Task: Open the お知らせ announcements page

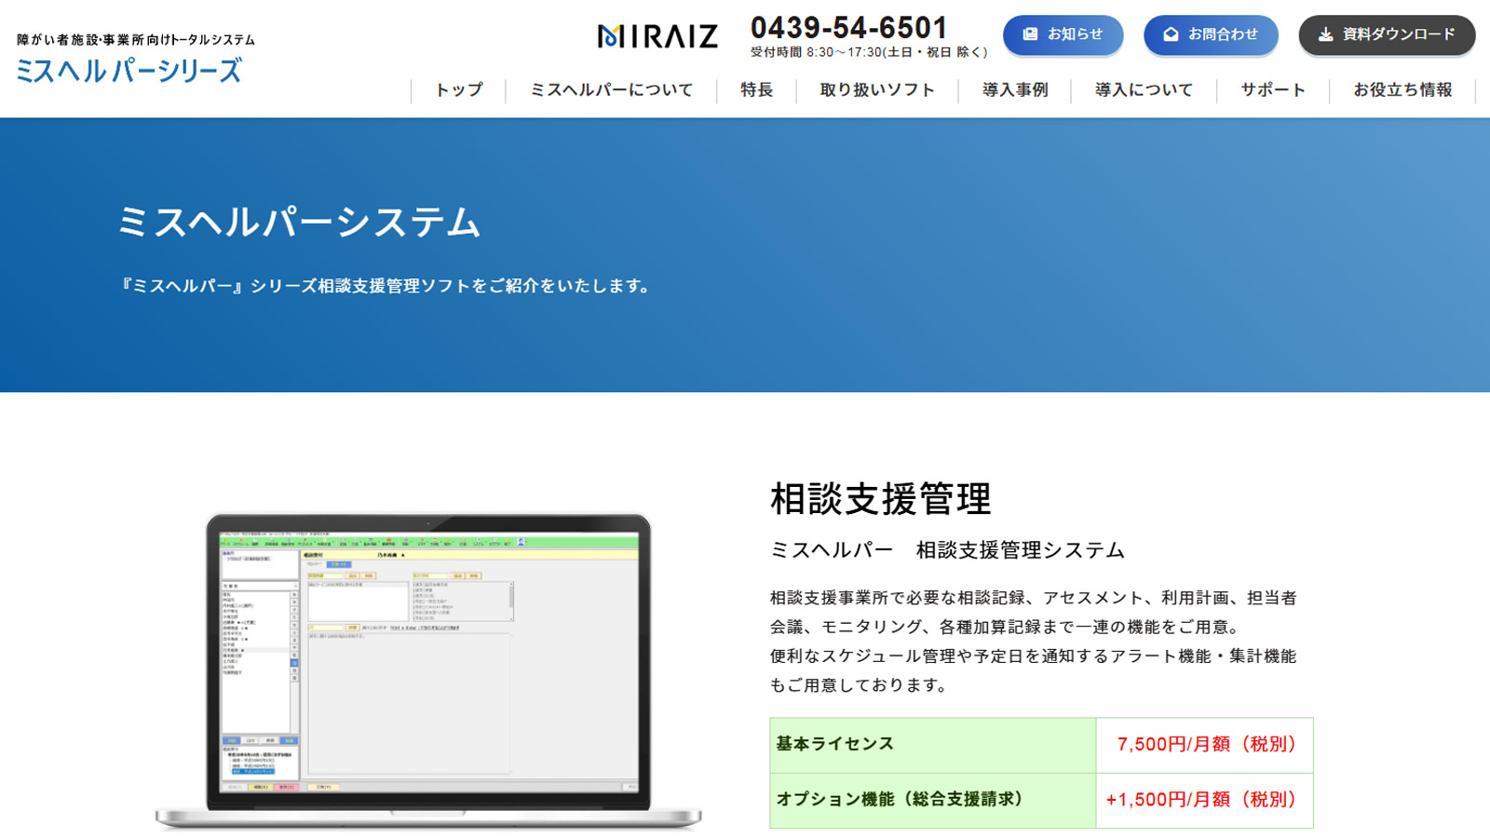Action: click(x=1063, y=35)
